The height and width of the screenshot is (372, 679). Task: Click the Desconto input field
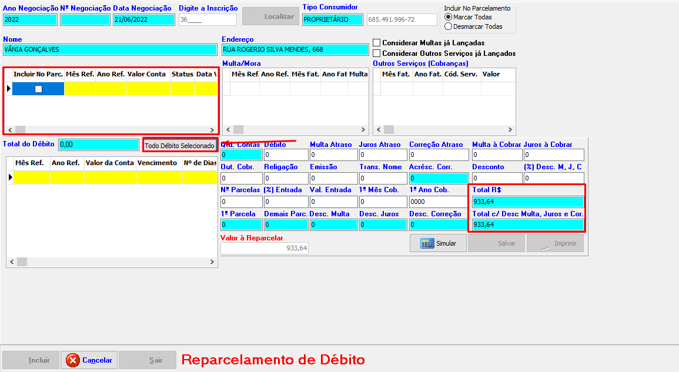tap(497, 178)
